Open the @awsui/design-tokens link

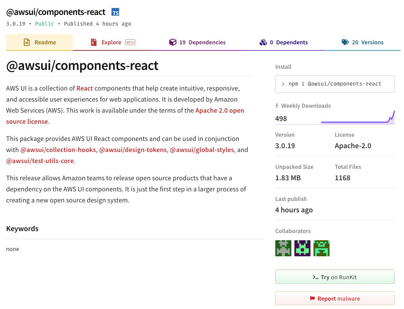[133, 150]
